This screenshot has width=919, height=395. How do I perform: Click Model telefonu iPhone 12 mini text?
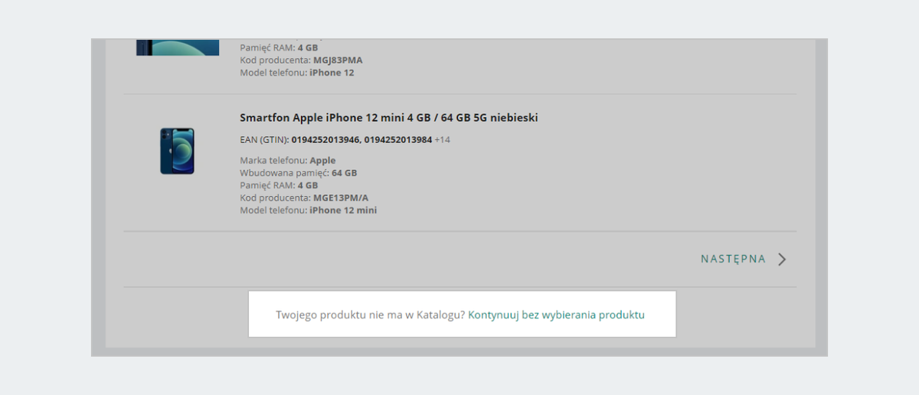308,210
